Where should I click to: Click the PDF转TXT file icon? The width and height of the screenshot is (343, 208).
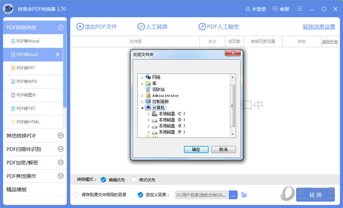click(x=13, y=109)
